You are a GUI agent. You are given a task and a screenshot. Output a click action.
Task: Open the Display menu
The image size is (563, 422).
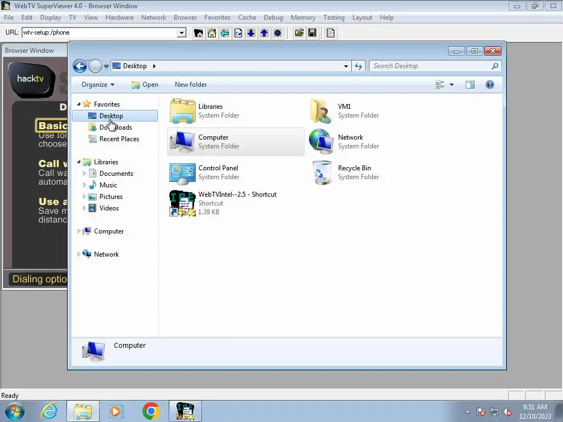pos(50,17)
